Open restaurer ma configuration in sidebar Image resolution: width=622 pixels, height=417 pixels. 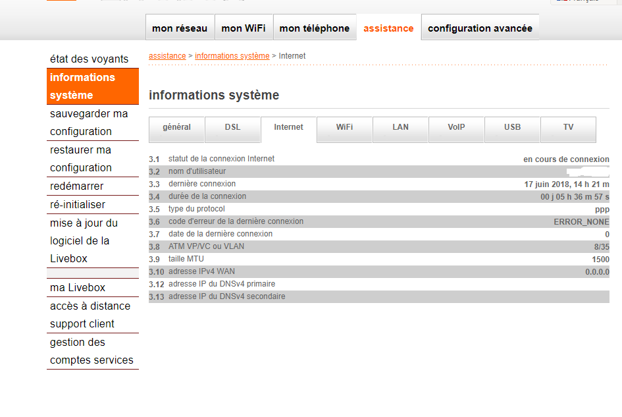[81, 159]
